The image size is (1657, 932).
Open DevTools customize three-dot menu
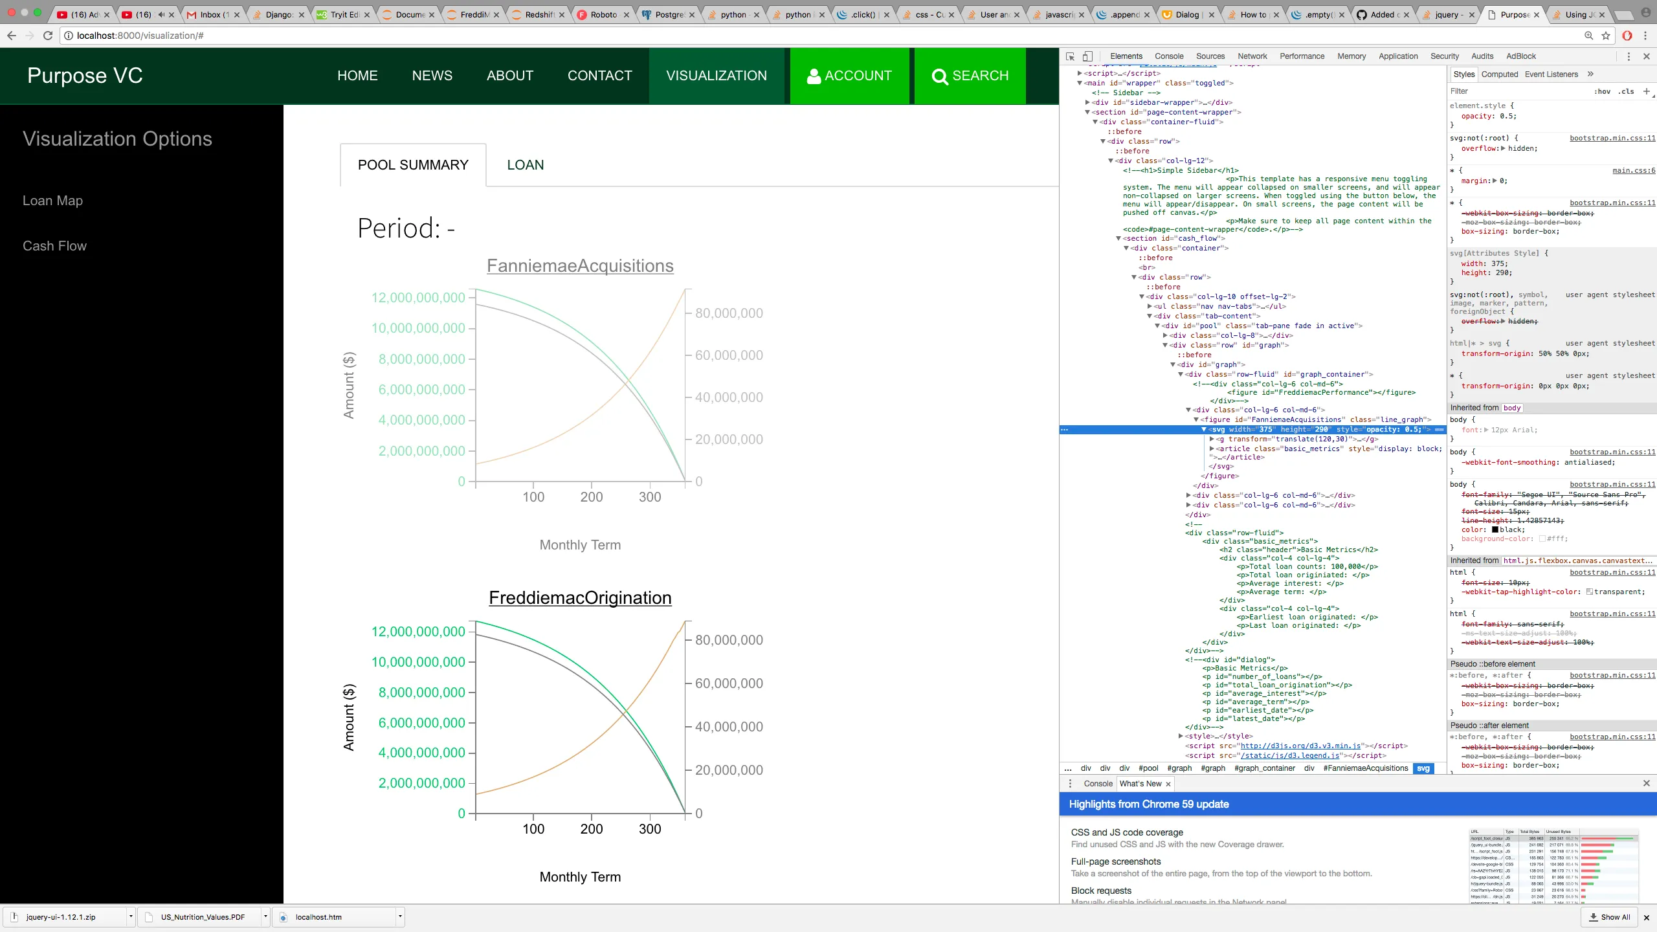[1629, 56]
